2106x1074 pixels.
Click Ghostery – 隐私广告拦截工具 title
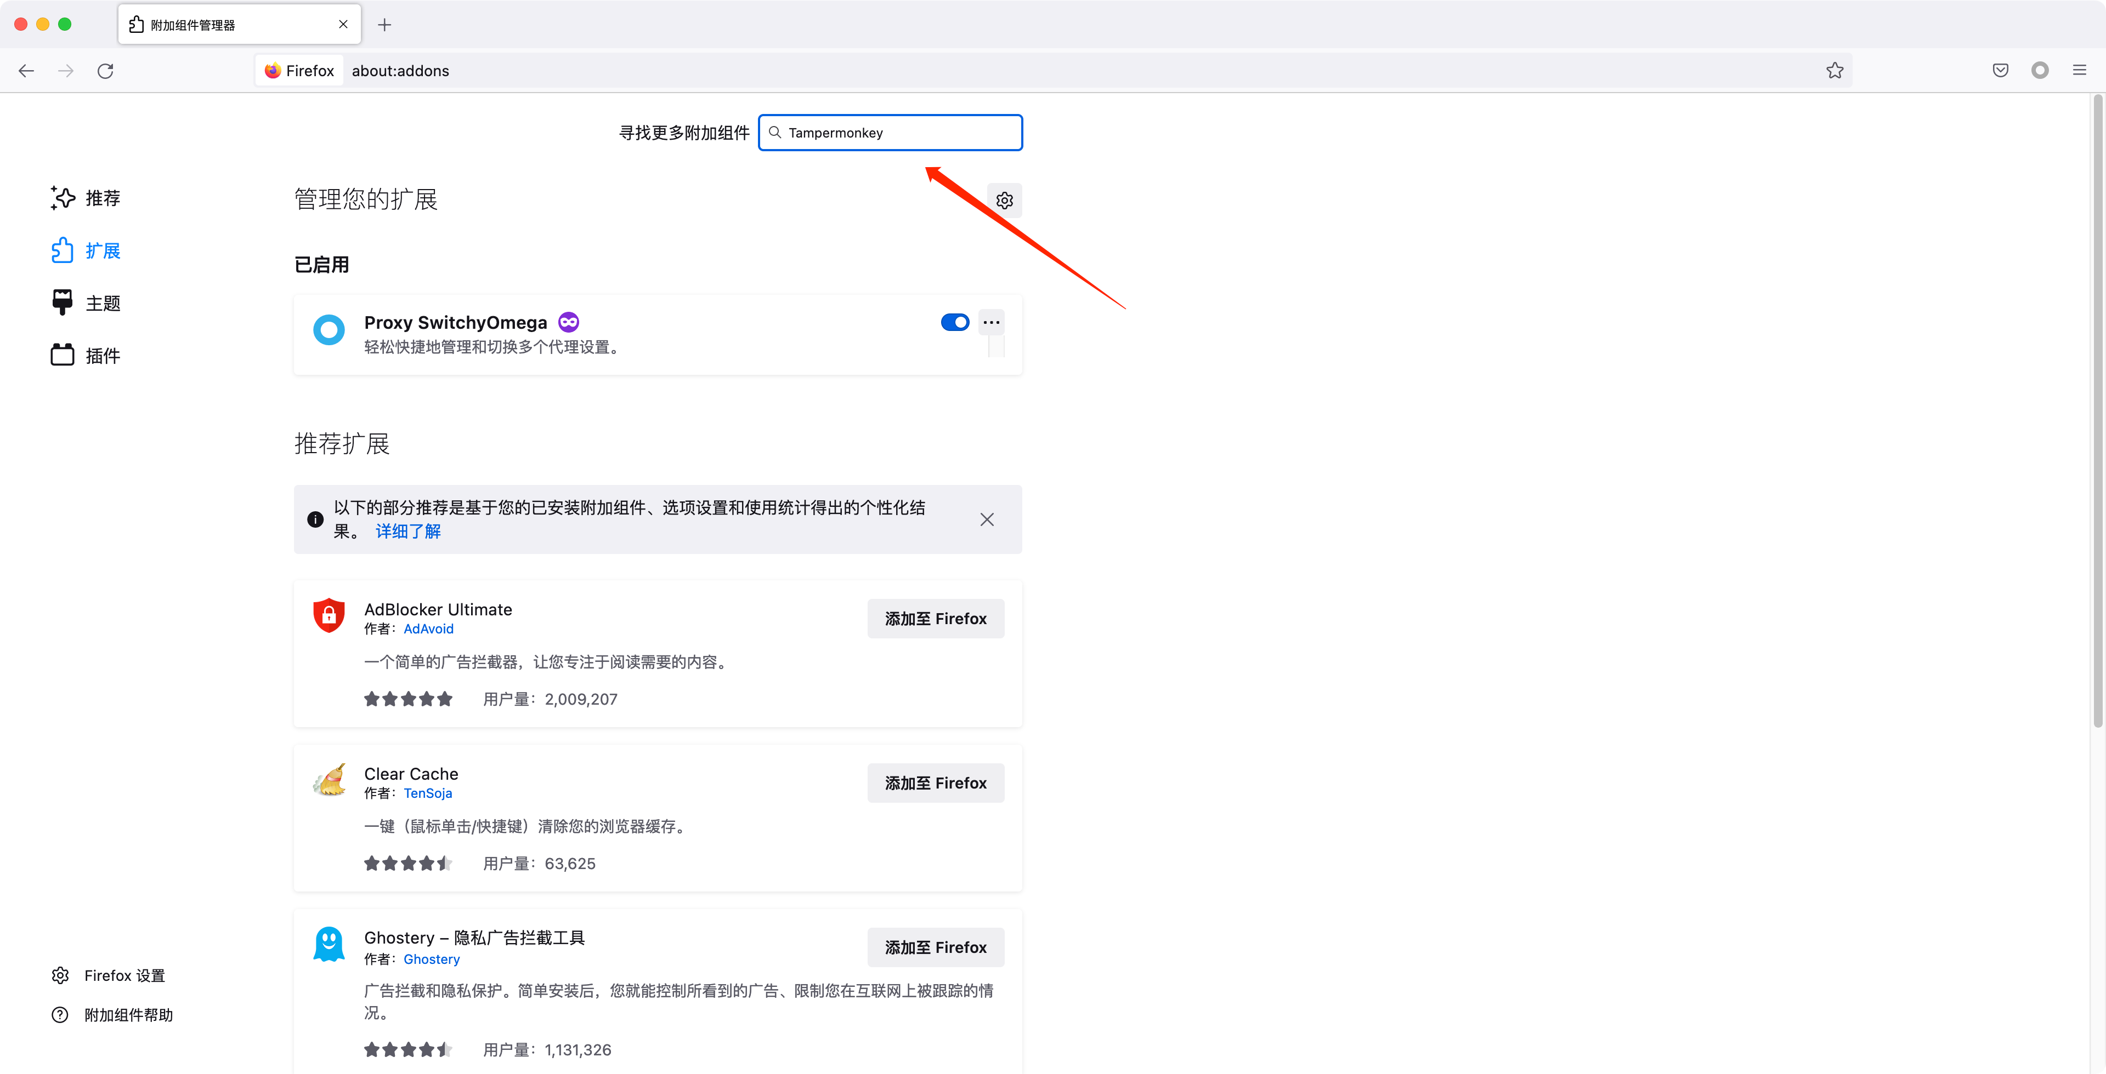[474, 938]
